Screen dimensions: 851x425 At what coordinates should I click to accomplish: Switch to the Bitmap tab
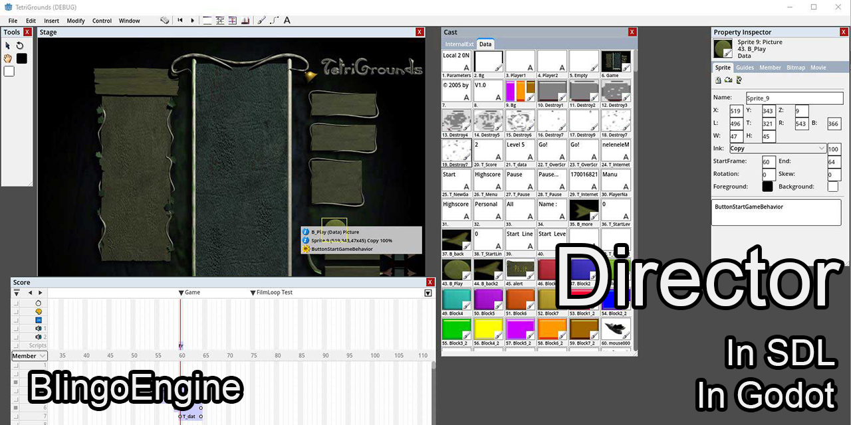click(796, 67)
